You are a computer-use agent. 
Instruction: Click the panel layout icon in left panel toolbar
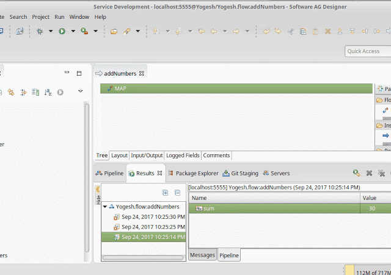35,92
